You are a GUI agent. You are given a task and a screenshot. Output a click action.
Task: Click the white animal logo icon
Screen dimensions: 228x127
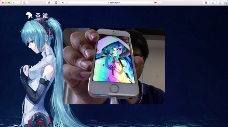click(29, 16)
